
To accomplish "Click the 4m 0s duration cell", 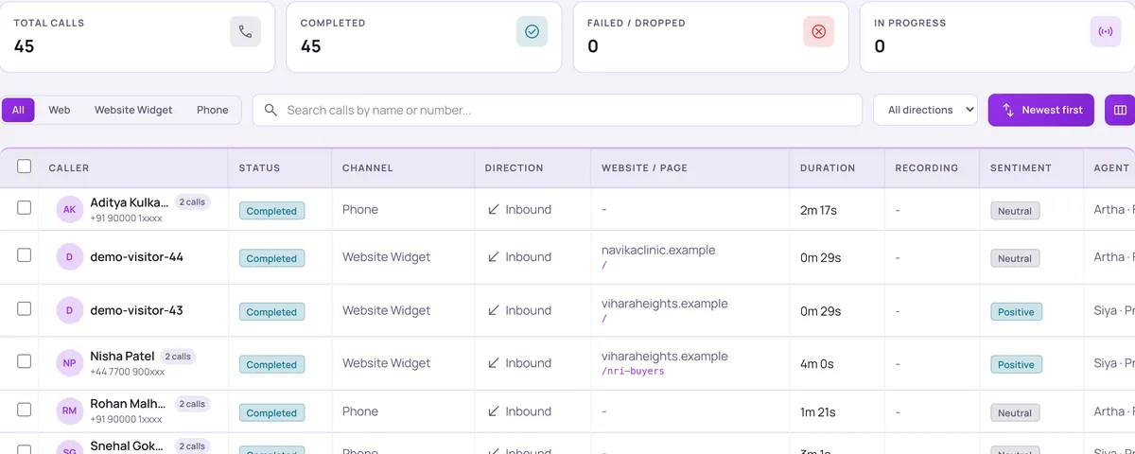I will (x=817, y=363).
